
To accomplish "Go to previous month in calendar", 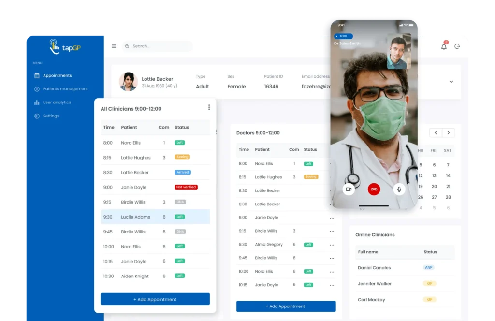I will (436, 133).
